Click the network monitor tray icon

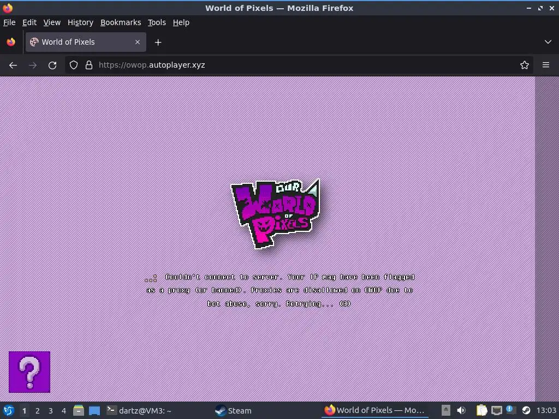pos(497,410)
